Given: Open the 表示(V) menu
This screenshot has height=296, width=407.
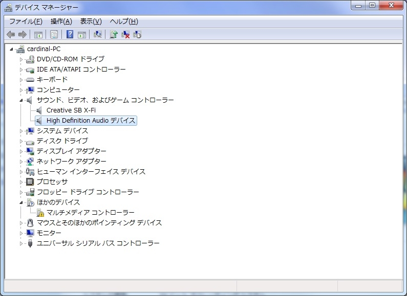Looking at the screenshot, I should coord(91,21).
